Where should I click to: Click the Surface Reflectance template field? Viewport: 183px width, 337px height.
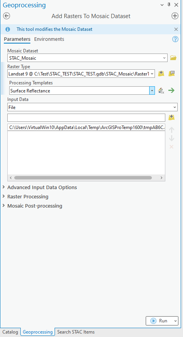79,91
